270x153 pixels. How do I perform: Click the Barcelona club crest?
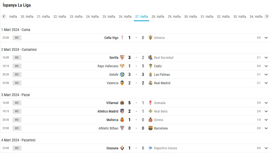pyautogui.click(x=150, y=128)
